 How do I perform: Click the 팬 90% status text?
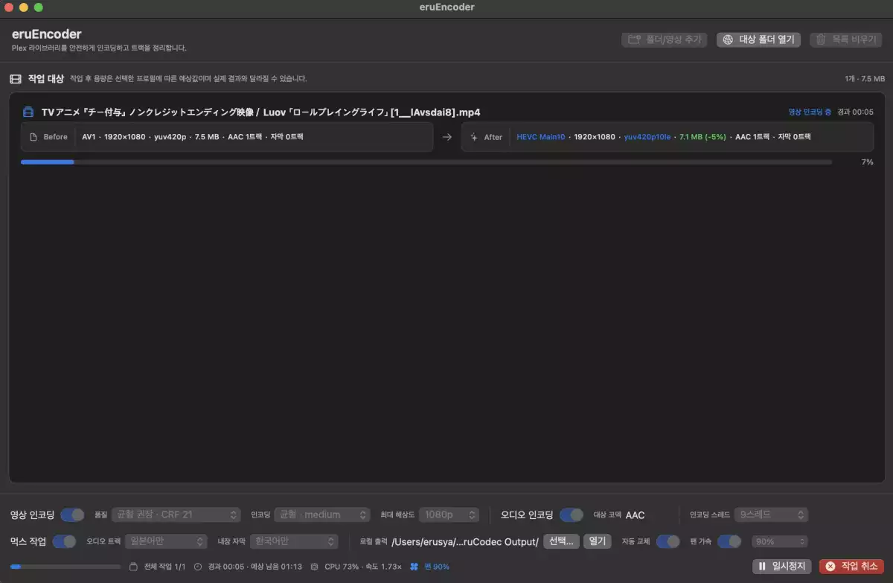pos(437,567)
